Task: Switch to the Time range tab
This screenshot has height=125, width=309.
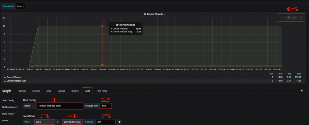Action: (102, 91)
